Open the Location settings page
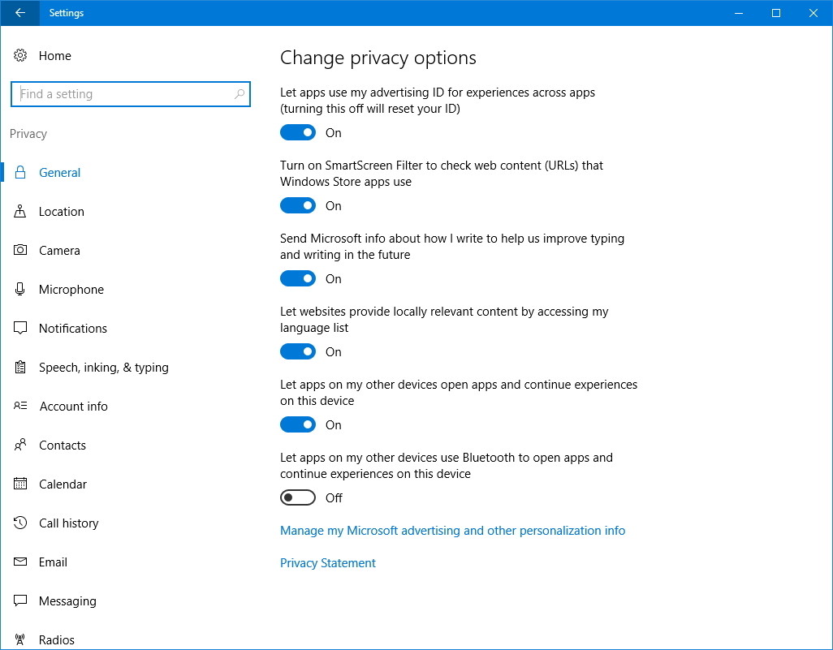Viewport: 833px width, 650px height. click(61, 211)
